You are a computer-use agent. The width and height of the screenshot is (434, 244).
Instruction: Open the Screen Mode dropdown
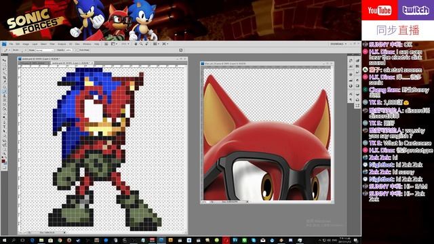pos(165,43)
